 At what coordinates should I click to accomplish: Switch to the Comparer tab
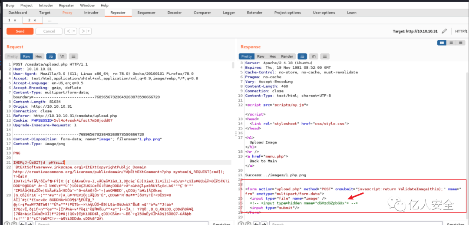pos(202,13)
